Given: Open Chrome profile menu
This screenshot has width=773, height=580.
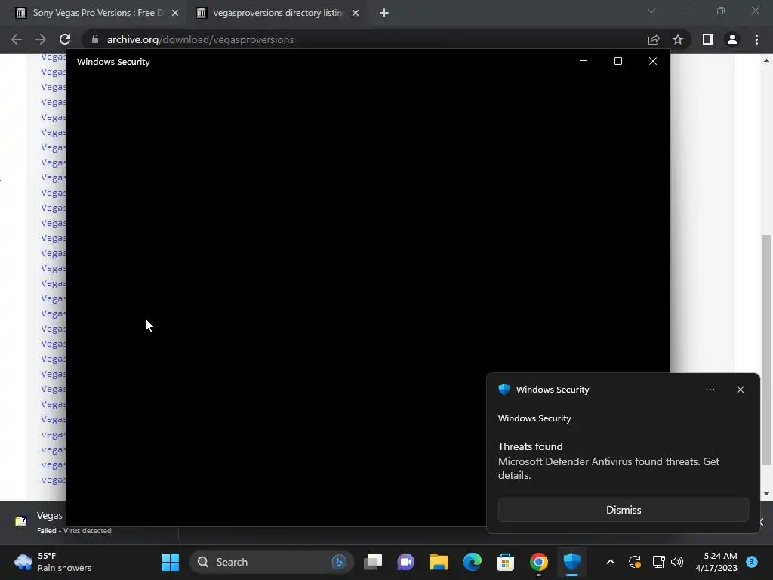Looking at the screenshot, I should click(732, 39).
